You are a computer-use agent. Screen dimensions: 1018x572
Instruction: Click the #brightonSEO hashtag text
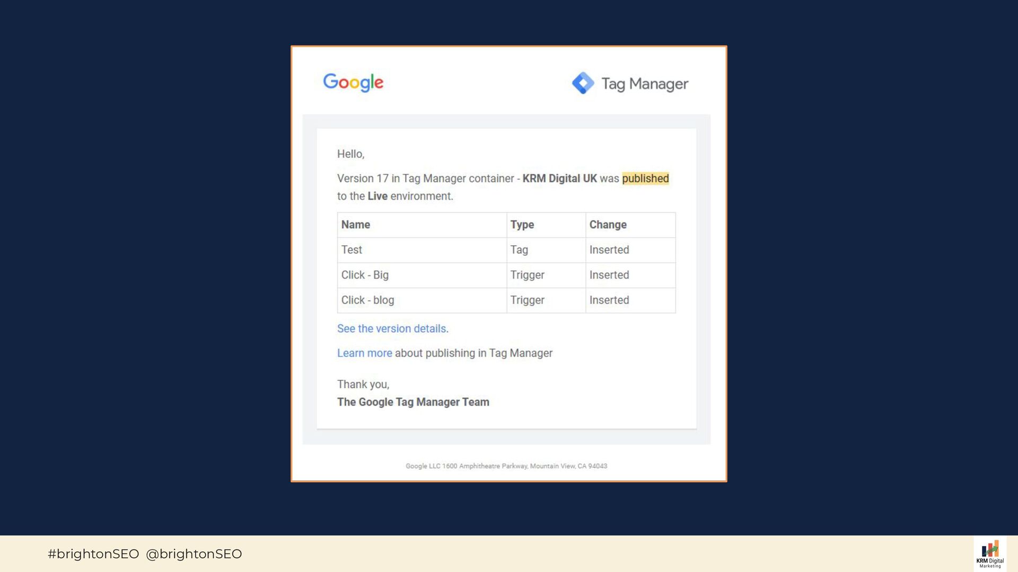[x=93, y=554]
